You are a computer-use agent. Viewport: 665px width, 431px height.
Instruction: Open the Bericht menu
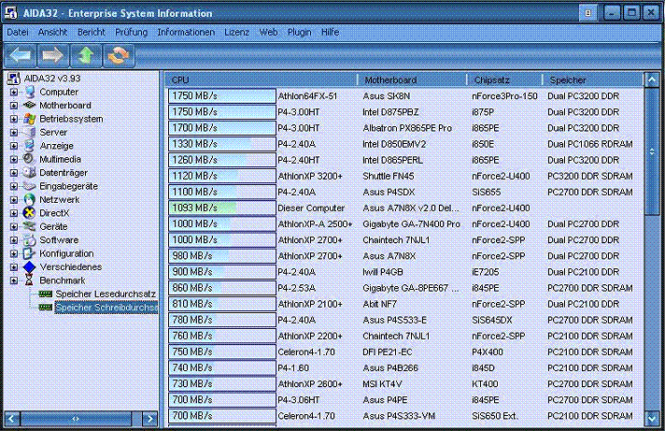92,33
